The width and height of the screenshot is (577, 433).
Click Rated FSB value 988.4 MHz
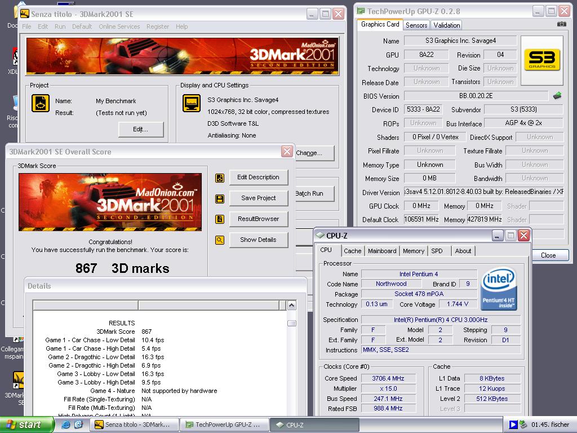coord(388,408)
